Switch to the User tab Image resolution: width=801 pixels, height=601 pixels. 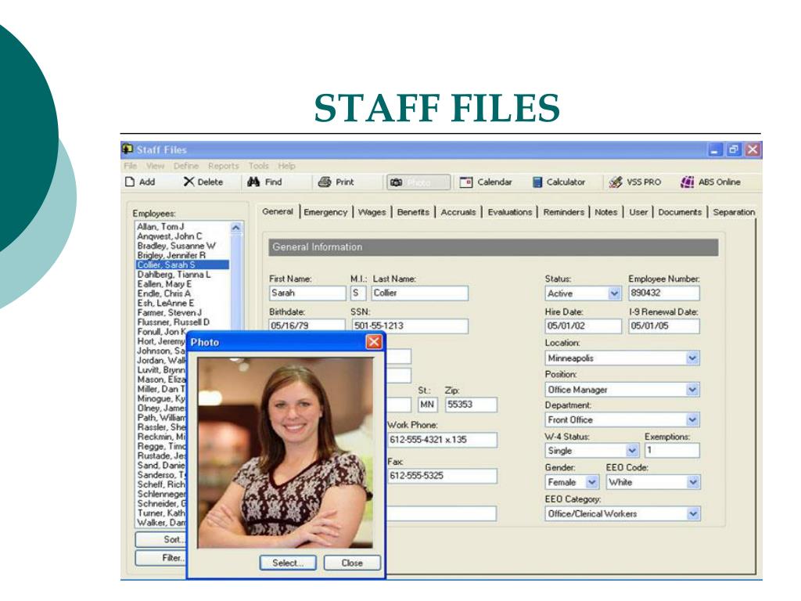pyautogui.click(x=638, y=212)
